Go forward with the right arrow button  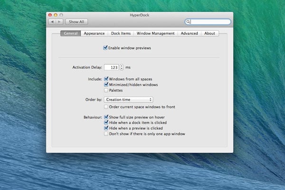[59, 22]
